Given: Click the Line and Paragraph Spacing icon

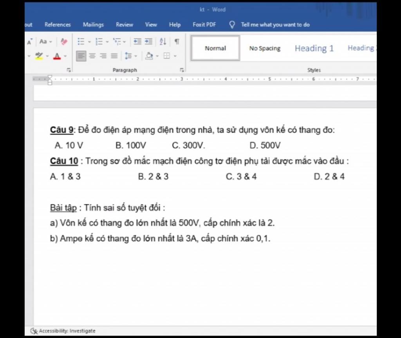Looking at the screenshot, I should [x=128, y=56].
